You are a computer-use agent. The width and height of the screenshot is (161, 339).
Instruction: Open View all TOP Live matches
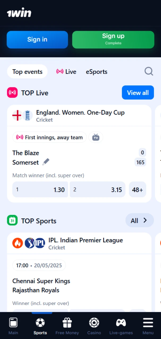(x=138, y=93)
